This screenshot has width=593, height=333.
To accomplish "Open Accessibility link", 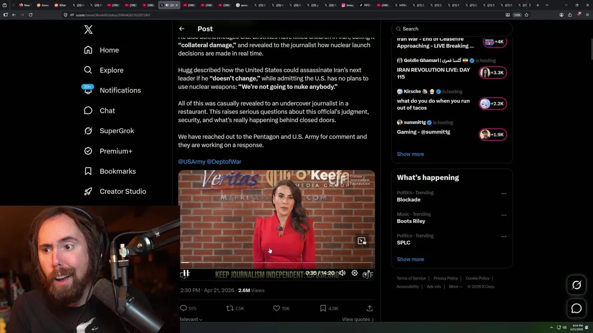I will coord(408,287).
